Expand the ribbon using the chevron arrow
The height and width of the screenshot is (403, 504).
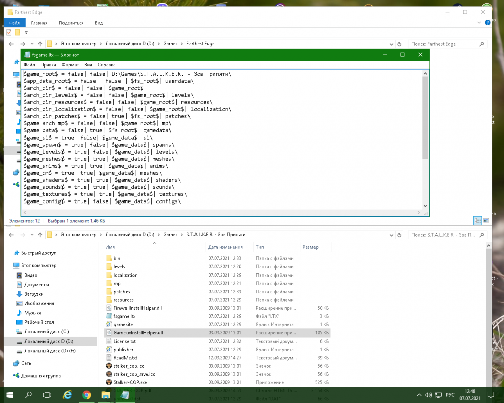(x=480, y=23)
